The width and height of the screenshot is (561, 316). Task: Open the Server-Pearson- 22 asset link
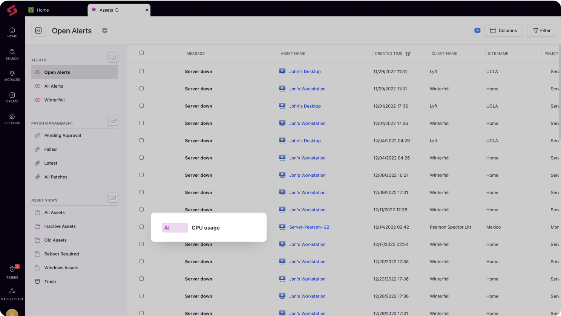(309, 227)
